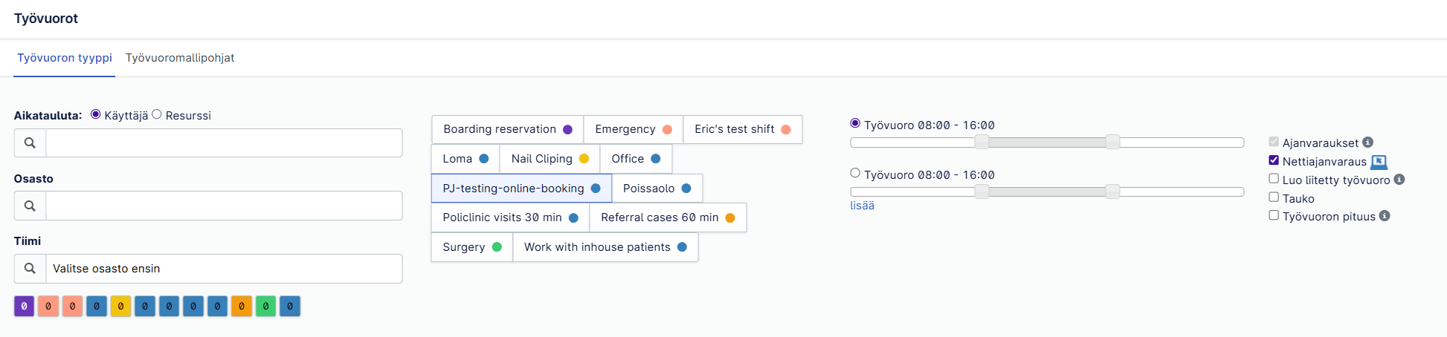The image size is (1447, 337).
Task: Click the info icon next to Ajanvaraukset
Action: point(1367,143)
